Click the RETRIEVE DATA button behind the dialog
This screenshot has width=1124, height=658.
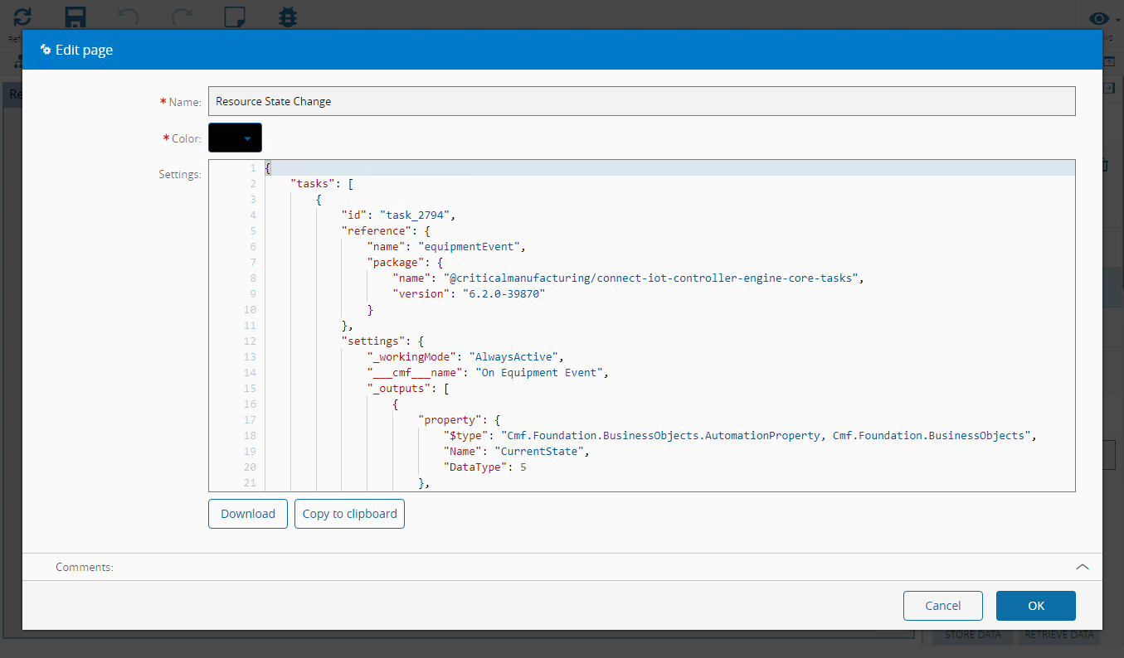1058,636
